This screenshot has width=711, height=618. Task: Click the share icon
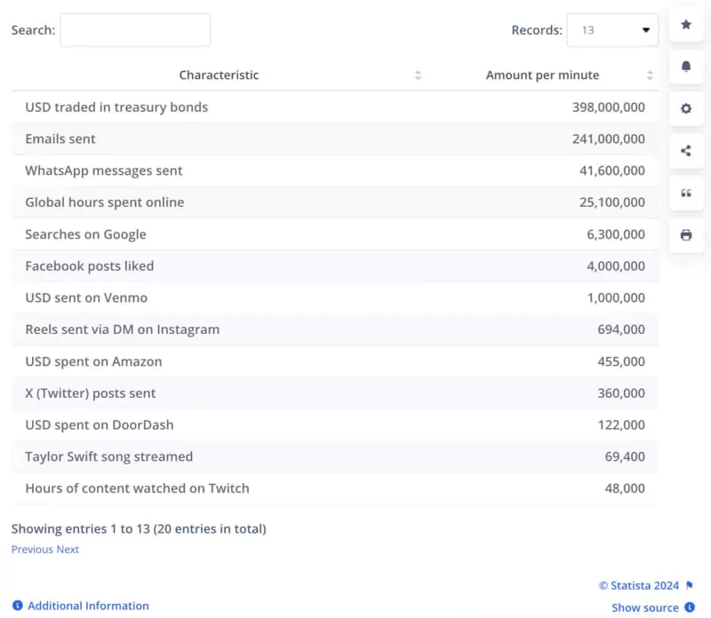coord(686,151)
